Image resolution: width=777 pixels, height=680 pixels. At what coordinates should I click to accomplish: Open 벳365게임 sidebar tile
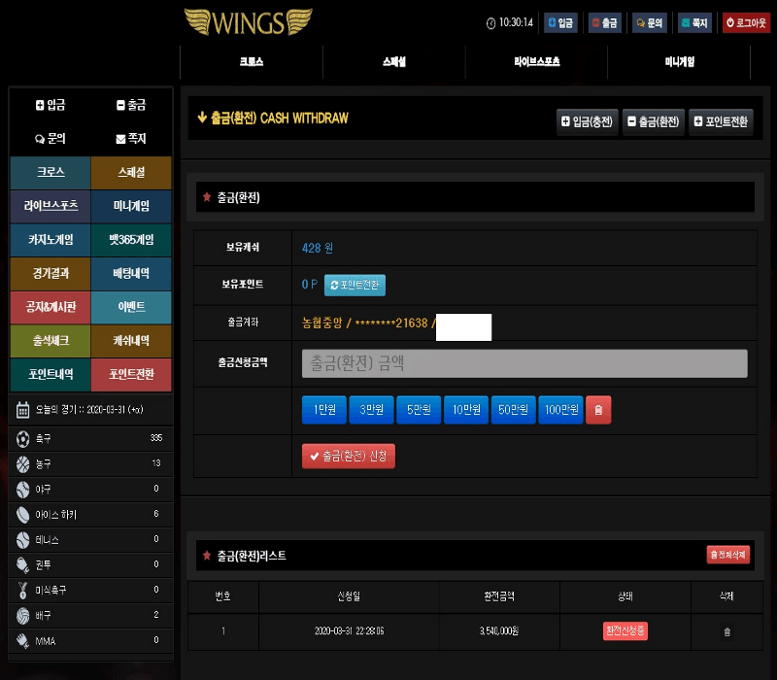[x=131, y=240]
